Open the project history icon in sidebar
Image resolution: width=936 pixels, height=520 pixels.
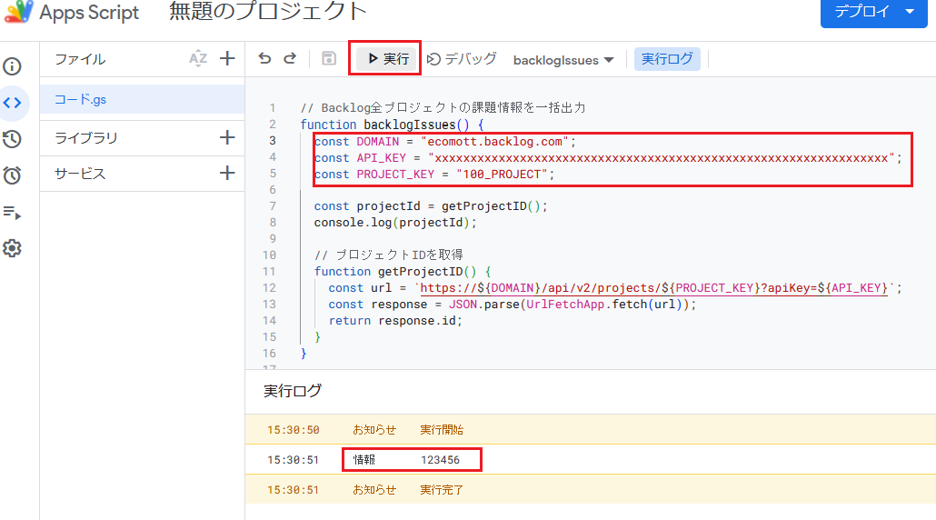(x=12, y=139)
